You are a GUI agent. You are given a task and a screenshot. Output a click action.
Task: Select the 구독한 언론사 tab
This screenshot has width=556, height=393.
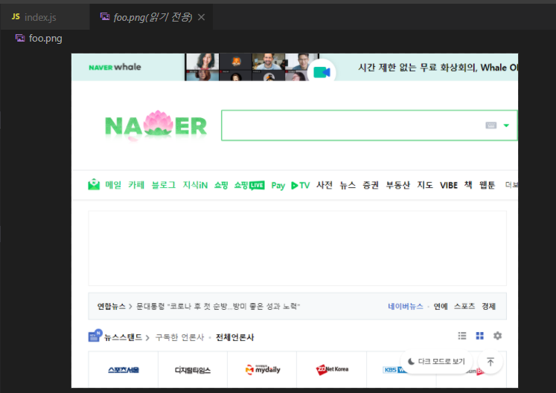180,337
